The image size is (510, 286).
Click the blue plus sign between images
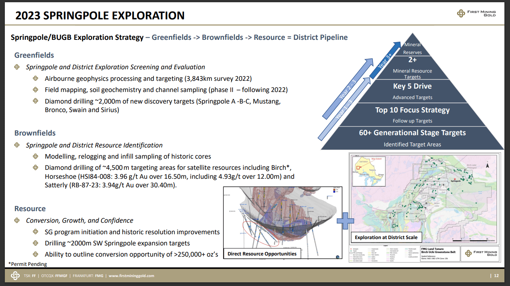point(345,220)
